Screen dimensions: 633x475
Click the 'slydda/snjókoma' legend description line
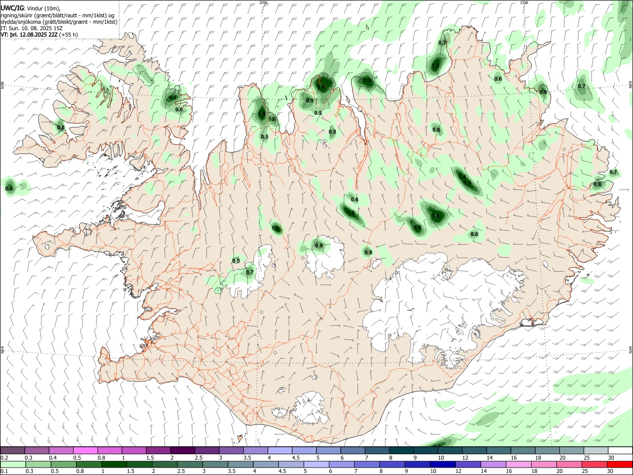59,22
